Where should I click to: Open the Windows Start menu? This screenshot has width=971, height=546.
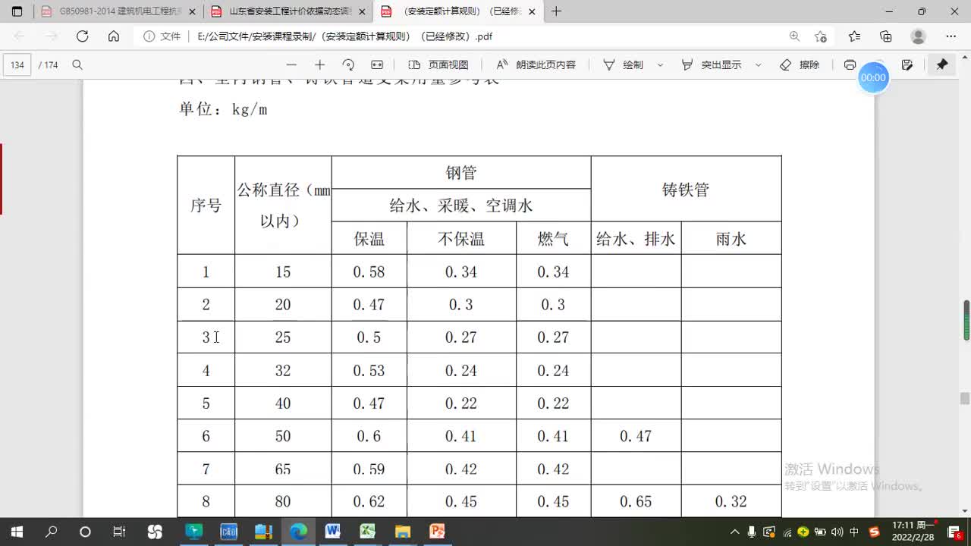(x=17, y=532)
